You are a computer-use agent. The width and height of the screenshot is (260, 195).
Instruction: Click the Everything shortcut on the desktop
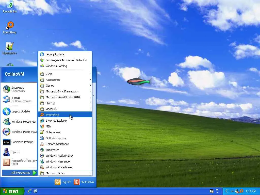click(10, 28)
